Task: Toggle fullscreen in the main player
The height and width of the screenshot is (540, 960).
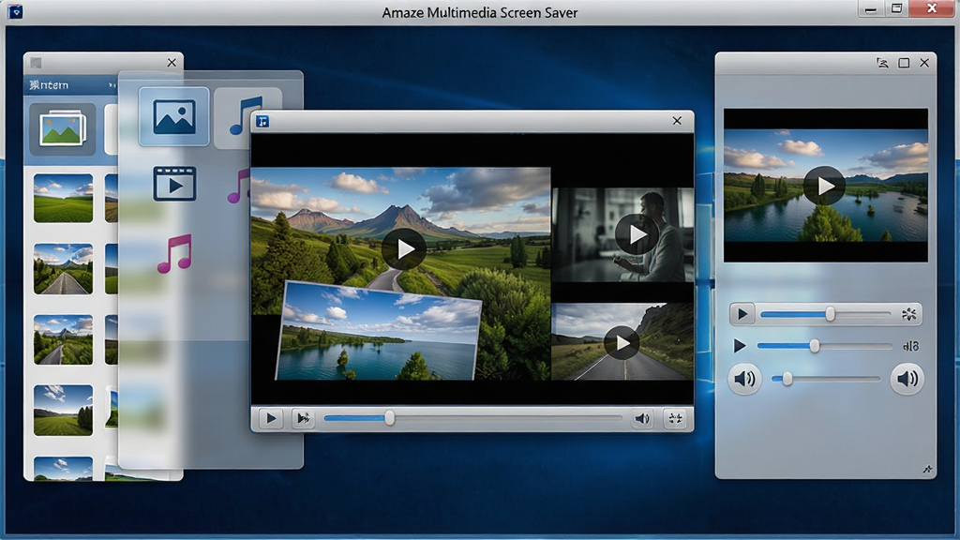Action: coord(675,419)
